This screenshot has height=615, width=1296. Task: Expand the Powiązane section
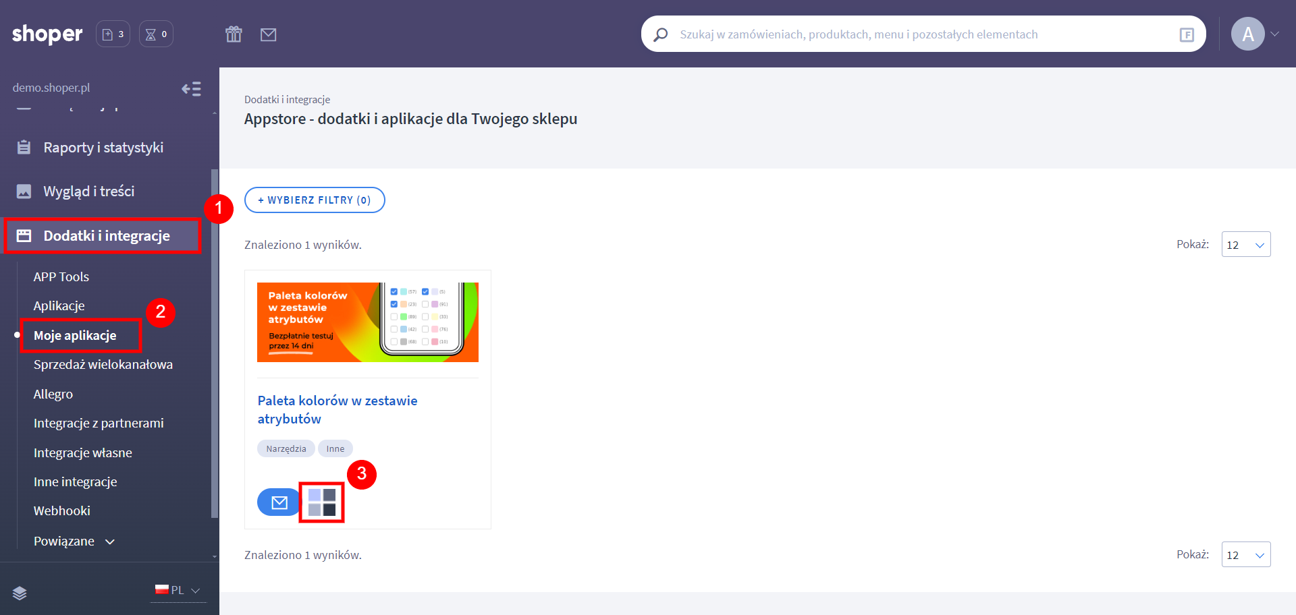[74, 541]
